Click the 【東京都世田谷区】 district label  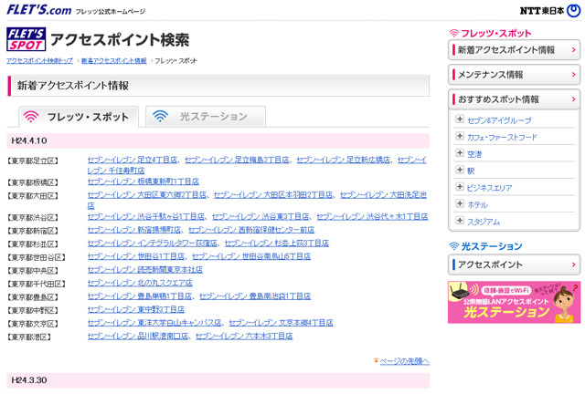[x=37, y=257]
